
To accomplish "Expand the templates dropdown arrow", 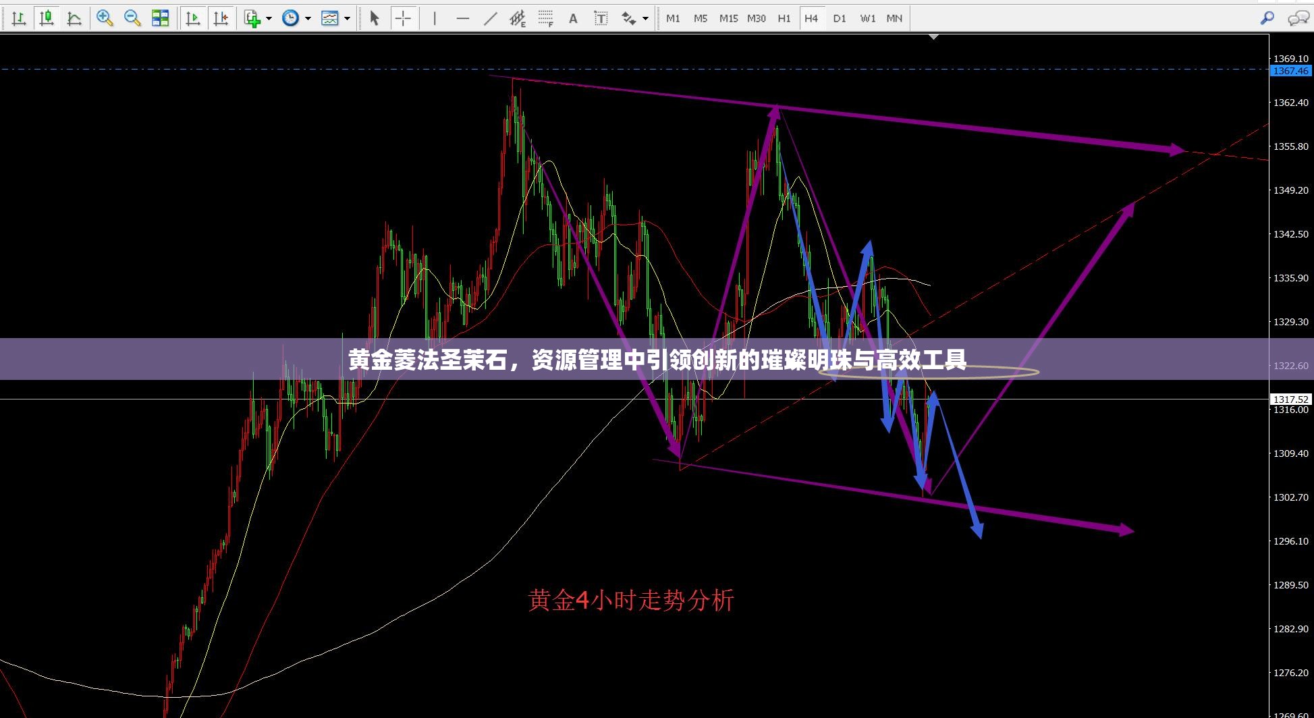I will (x=348, y=18).
